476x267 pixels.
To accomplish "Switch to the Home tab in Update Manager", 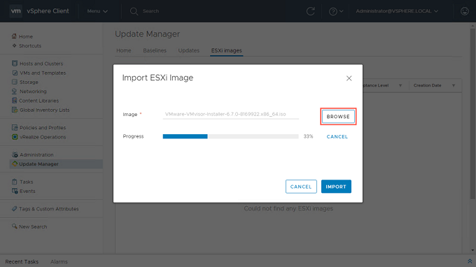I will click(124, 50).
